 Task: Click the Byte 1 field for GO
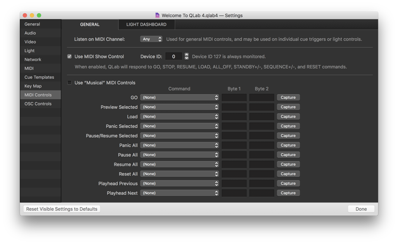coord(234,98)
